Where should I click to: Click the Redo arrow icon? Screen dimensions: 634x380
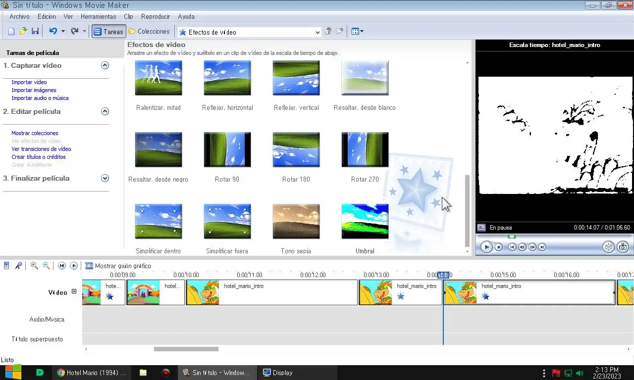(74, 31)
